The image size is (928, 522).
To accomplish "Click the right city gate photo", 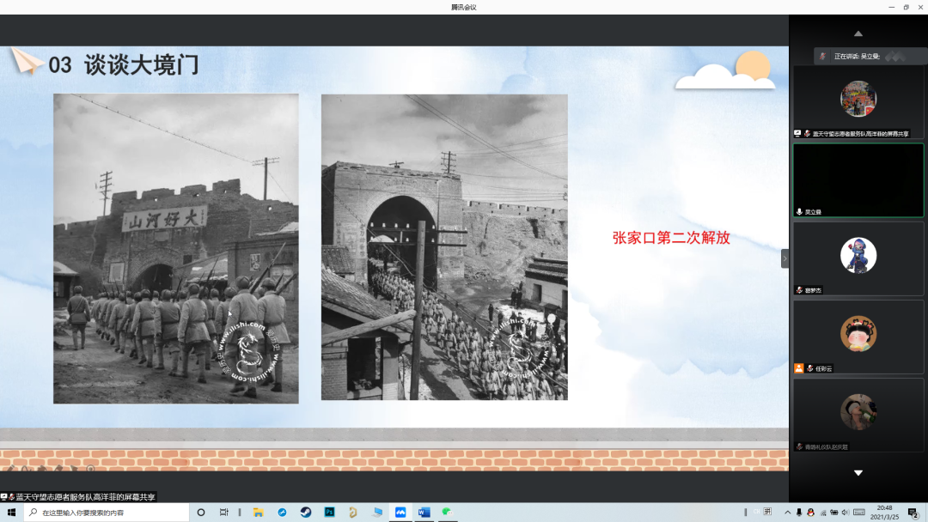I will click(x=444, y=247).
